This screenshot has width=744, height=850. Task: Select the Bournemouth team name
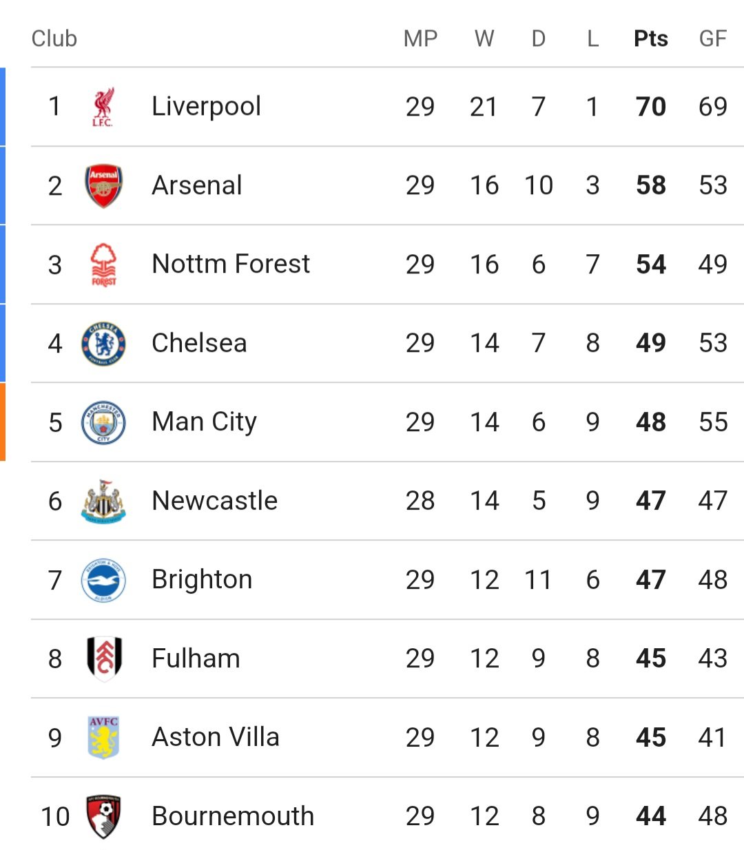233,816
